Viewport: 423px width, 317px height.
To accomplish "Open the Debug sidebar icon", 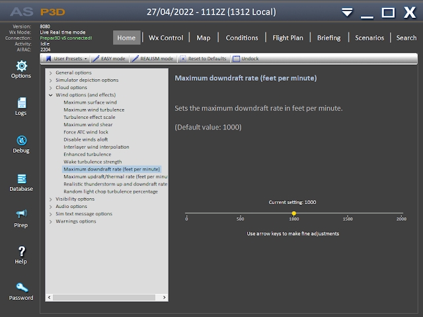I will pyautogui.click(x=21, y=141).
